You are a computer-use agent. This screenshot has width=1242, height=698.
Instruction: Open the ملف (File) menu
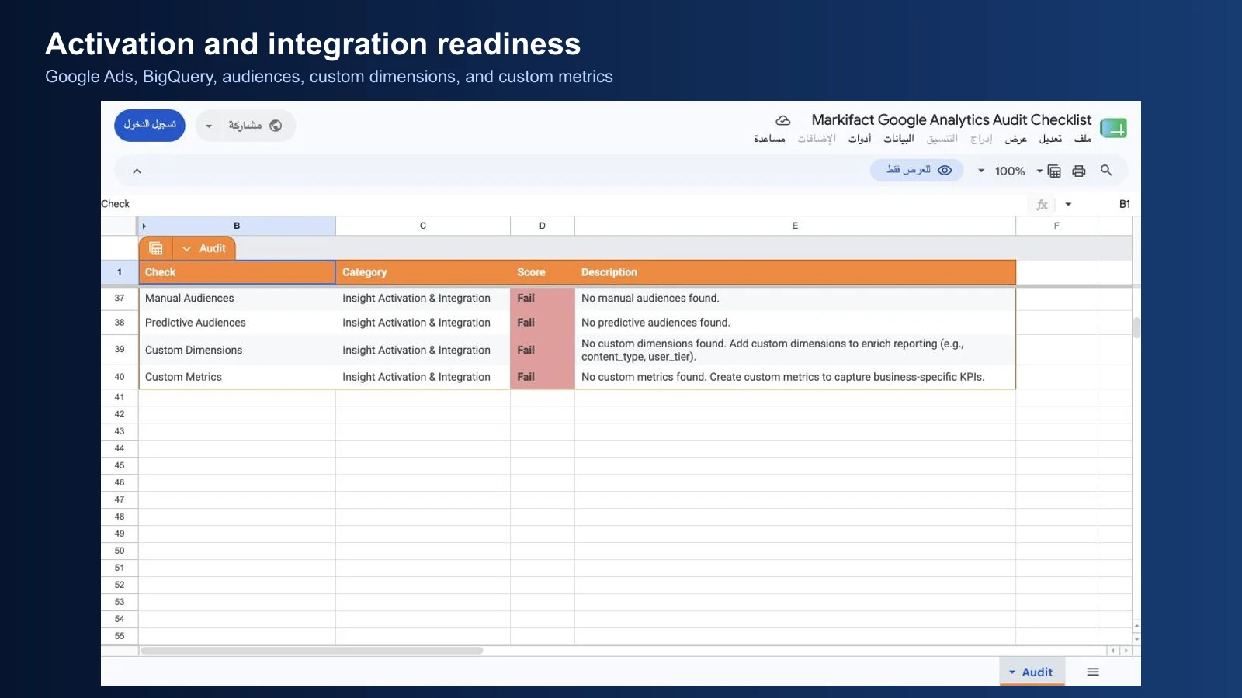1083,139
